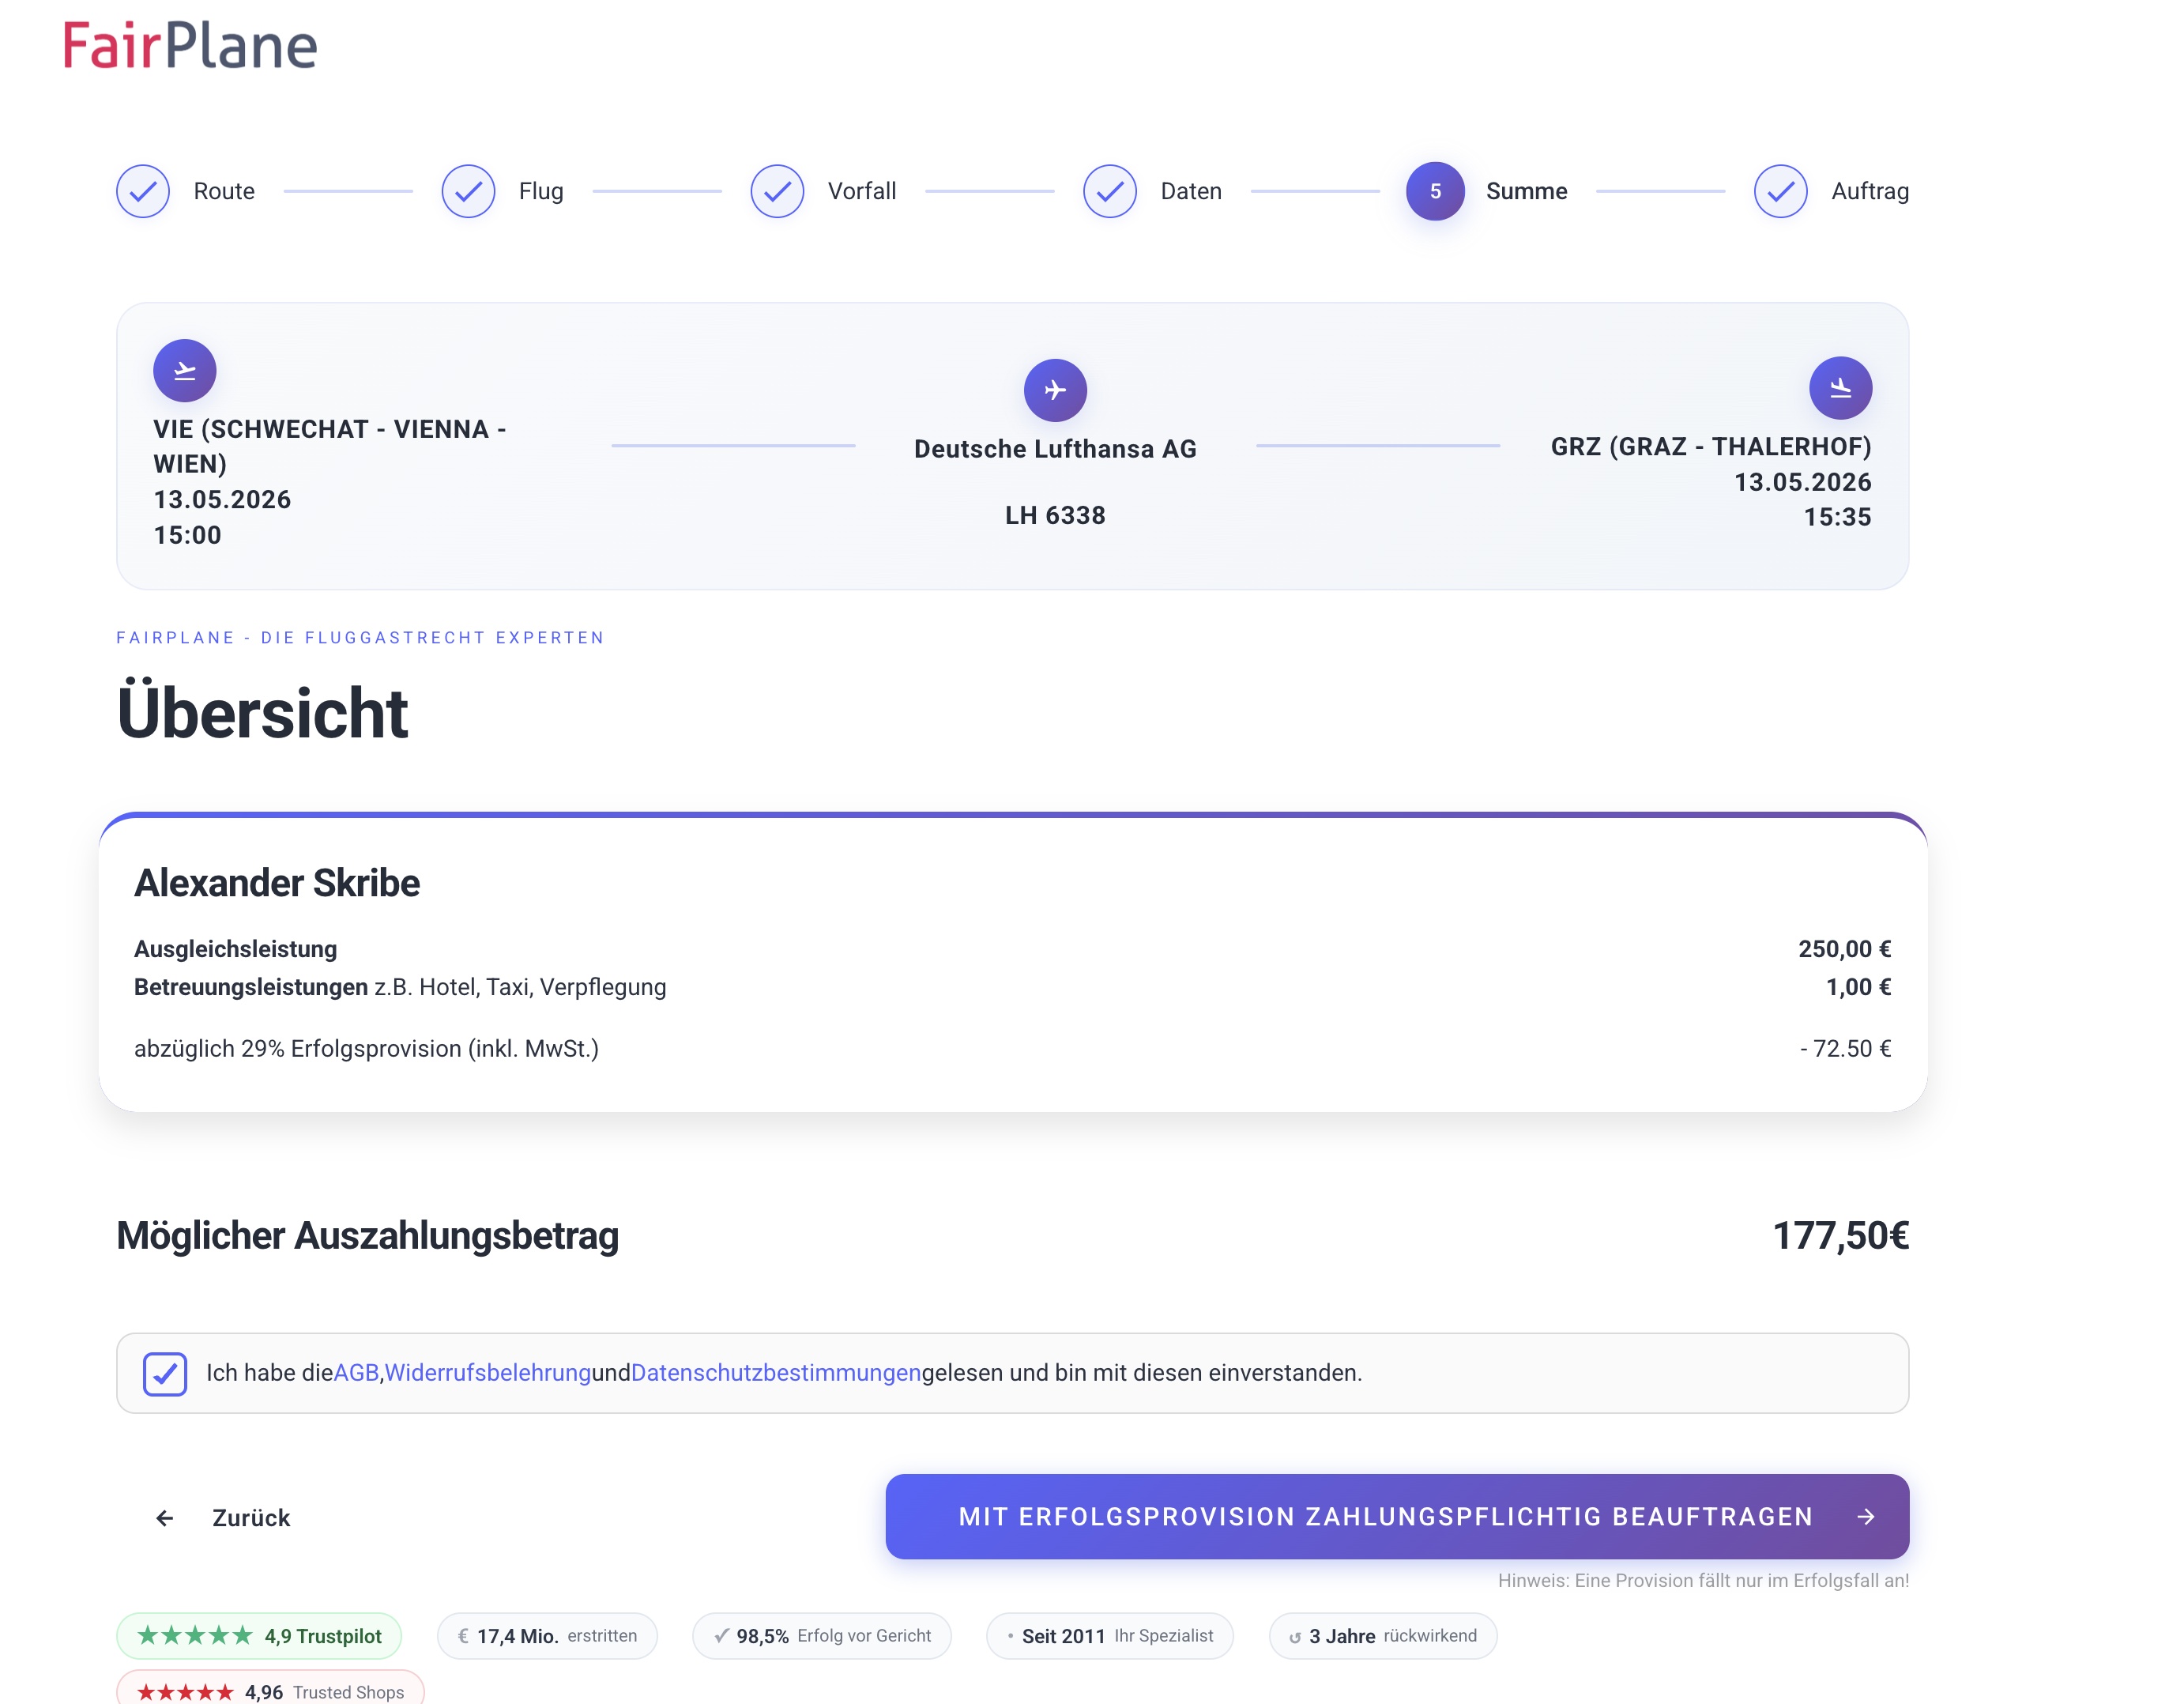Click the 1,00 € amount

(1858, 987)
